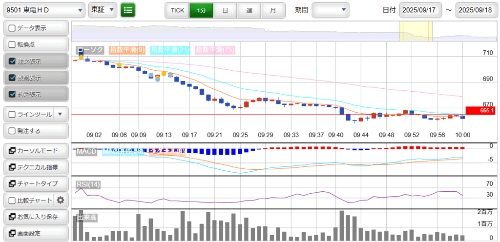Click the MACD panel label
Image resolution: width=500 pixels, height=242 pixels.
(86, 152)
